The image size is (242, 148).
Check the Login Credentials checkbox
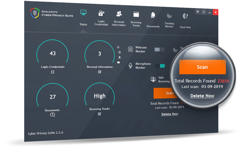[x=53, y=72]
